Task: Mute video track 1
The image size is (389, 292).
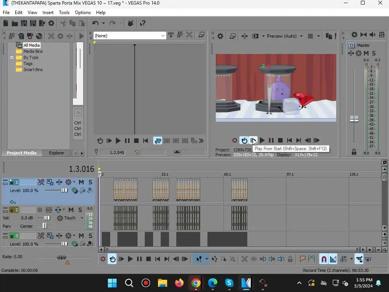Action: pos(81,182)
